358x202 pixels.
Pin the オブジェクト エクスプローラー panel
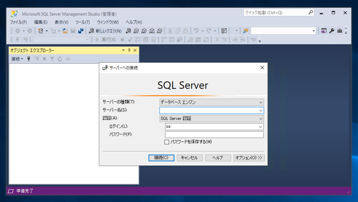(129, 50)
